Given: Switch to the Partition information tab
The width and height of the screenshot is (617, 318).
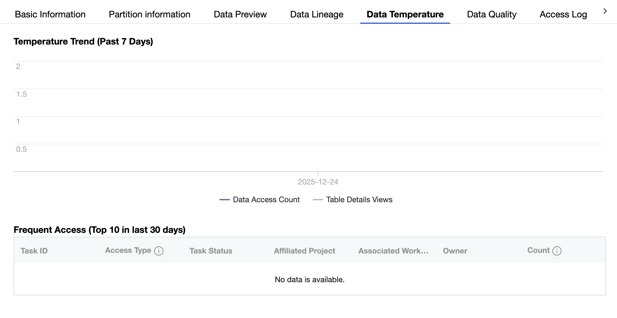Looking at the screenshot, I should 149,15.
